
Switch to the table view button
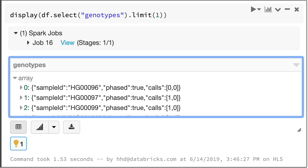coord(18,127)
